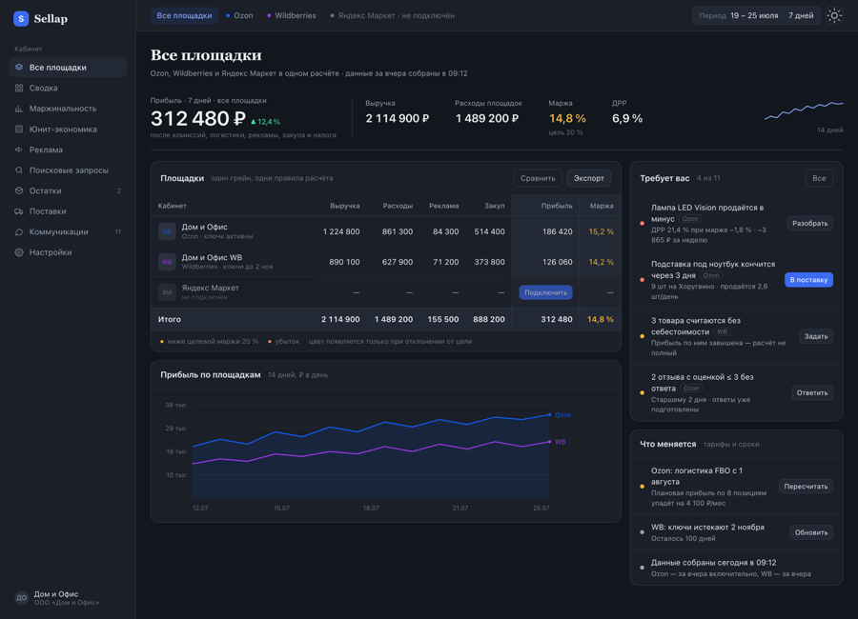Open Коммуникации section with 11 badge
Image resolution: width=858 pixels, height=619 pixels.
tap(68, 231)
